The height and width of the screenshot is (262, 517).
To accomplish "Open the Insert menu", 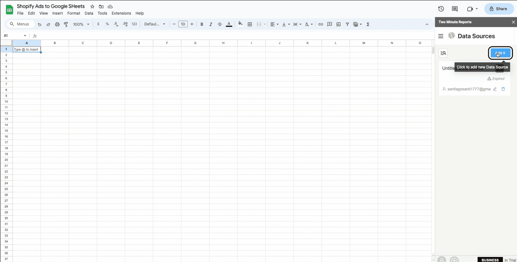I will point(58,13).
